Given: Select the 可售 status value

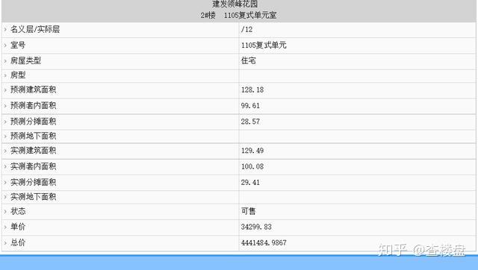Looking at the screenshot, I should pos(249,211).
